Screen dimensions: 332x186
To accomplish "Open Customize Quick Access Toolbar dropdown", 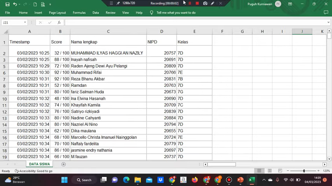I will pyautogui.click(x=50, y=4).
